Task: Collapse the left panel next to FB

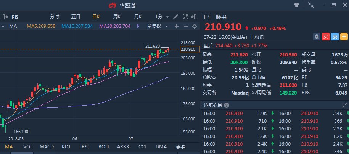Action: [x=5, y=17]
